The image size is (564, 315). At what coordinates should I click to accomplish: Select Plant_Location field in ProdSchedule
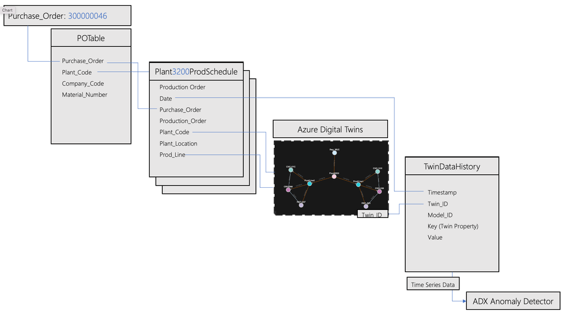178,144
